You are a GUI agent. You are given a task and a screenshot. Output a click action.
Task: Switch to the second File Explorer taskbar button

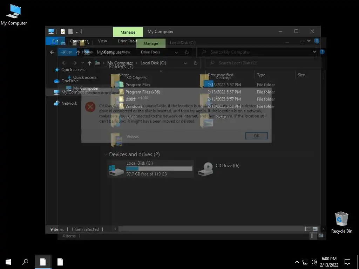click(60, 262)
